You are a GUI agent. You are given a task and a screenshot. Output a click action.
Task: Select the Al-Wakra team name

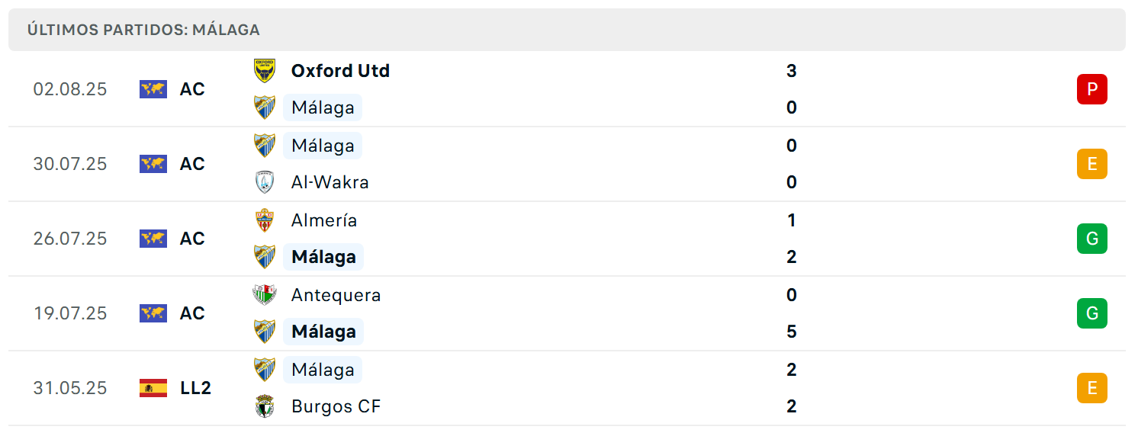(x=330, y=182)
